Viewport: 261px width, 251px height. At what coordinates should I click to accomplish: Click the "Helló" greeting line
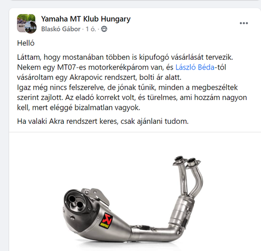pyautogui.click(x=26, y=43)
